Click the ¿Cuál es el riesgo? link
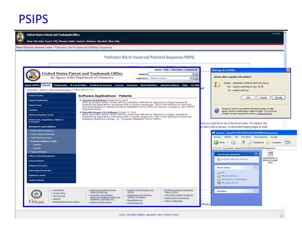Viewport: 302px width, 226px height. 264,114
